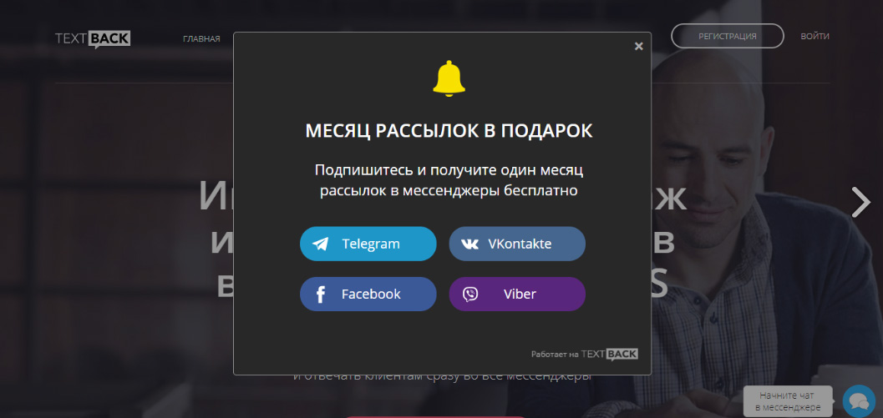Click the 'Начните чат в мессенджере' tooltip
Viewport: 883px width, 418px height.
(788, 401)
